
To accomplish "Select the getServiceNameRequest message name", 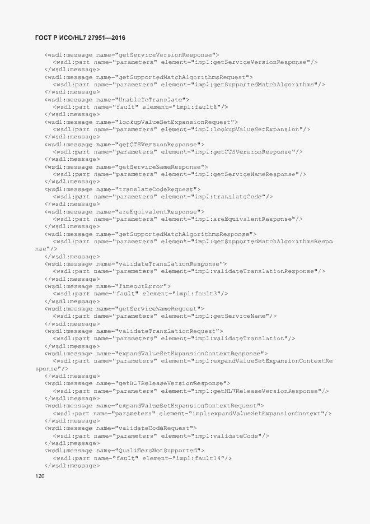I will (x=158, y=308).
